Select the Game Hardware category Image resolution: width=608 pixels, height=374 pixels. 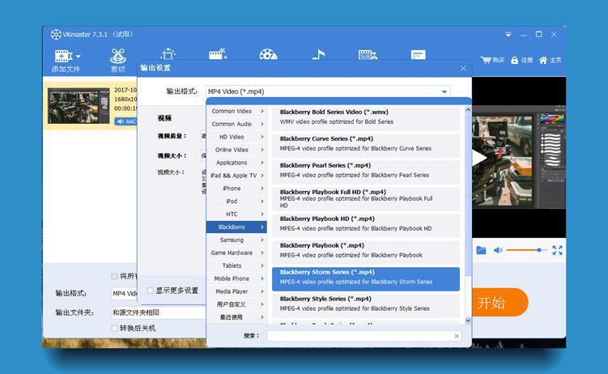click(236, 253)
